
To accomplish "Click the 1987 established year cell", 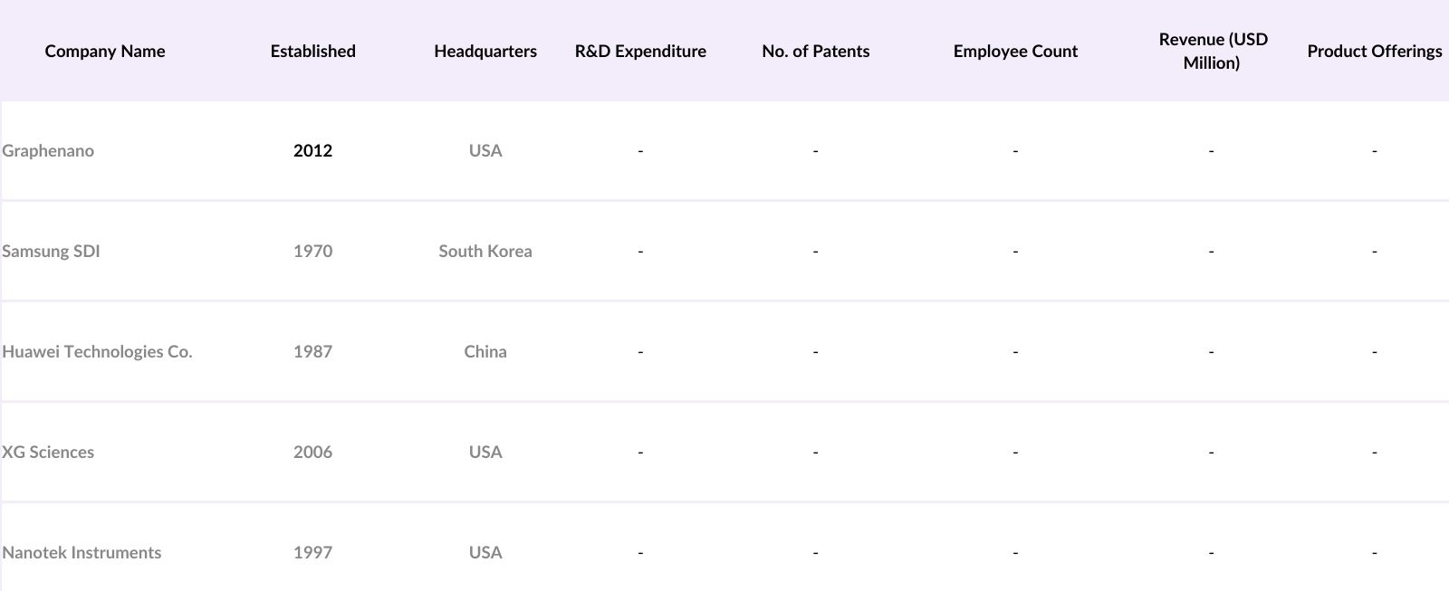I will [312, 351].
